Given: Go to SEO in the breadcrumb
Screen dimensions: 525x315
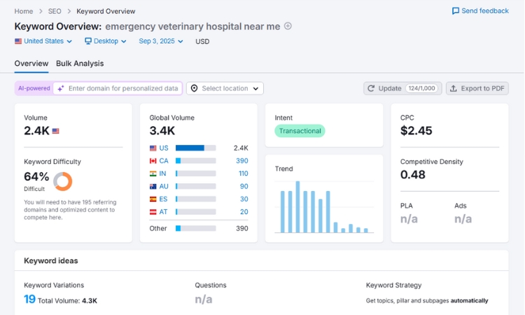Looking at the screenshot, I should (x=55, y=11).
